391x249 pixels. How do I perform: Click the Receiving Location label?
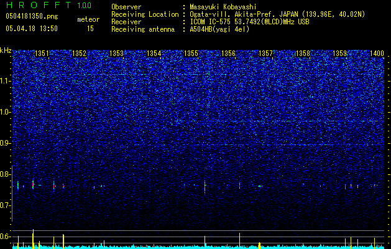pos(145,14)
